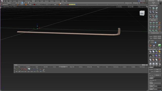This screenshot has height=91, width=162.
Task: Collapse the Diagnostic Shade section header
Action: point(155,49)
